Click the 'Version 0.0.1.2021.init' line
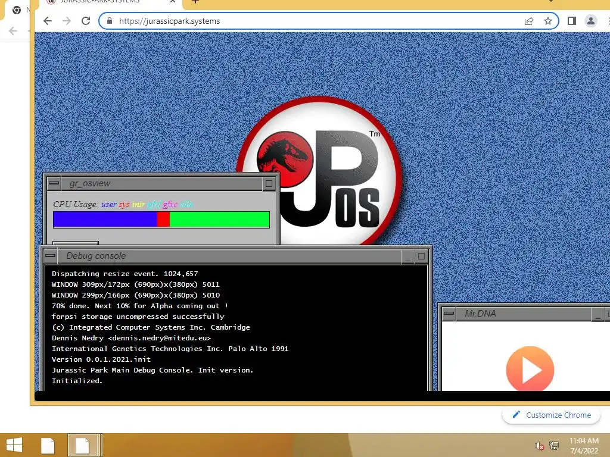The image size is (610, 457). (101, 359)
